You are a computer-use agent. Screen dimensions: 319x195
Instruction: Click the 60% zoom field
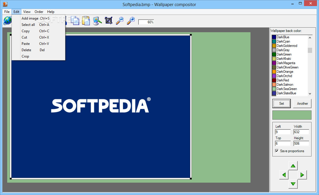point(146,22)
